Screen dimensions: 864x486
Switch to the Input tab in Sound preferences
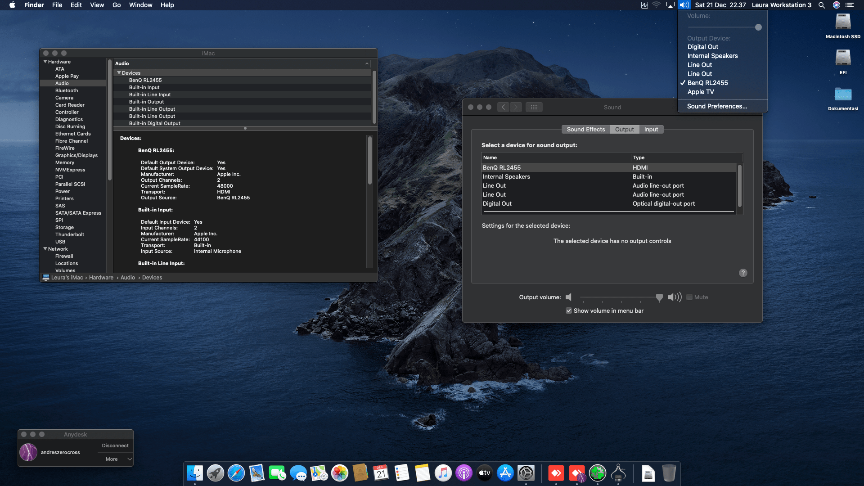pos(651,129)
